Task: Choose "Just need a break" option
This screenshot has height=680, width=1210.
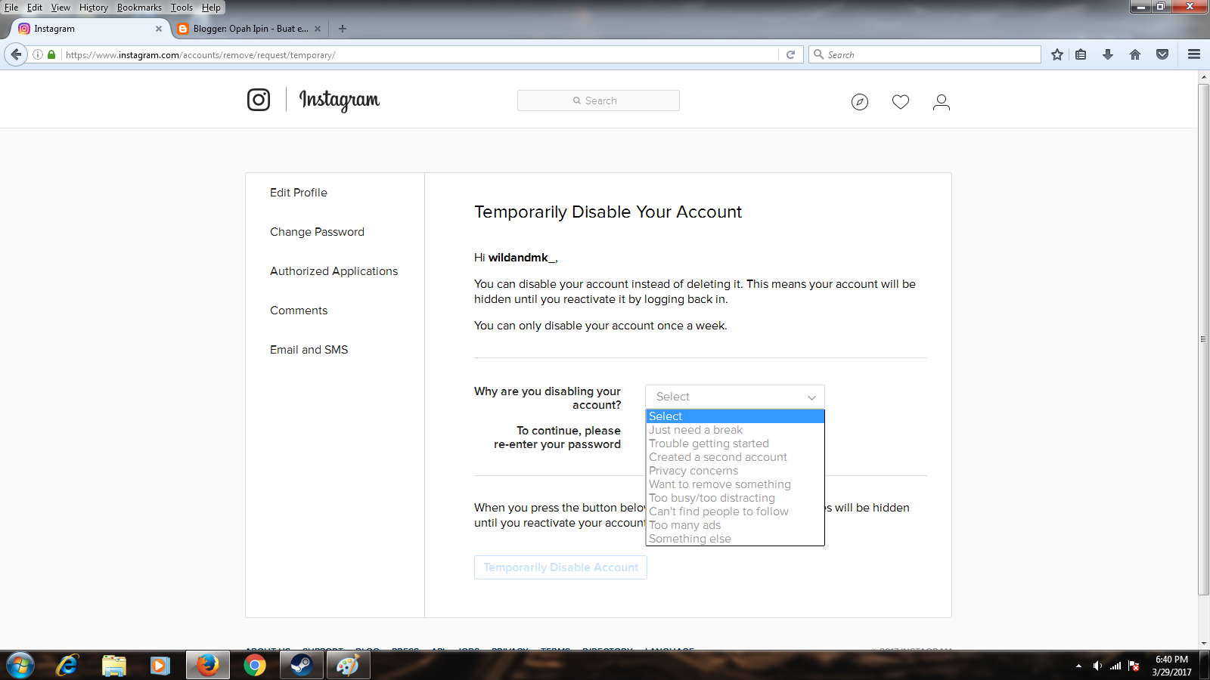Action: coord(735,430)
